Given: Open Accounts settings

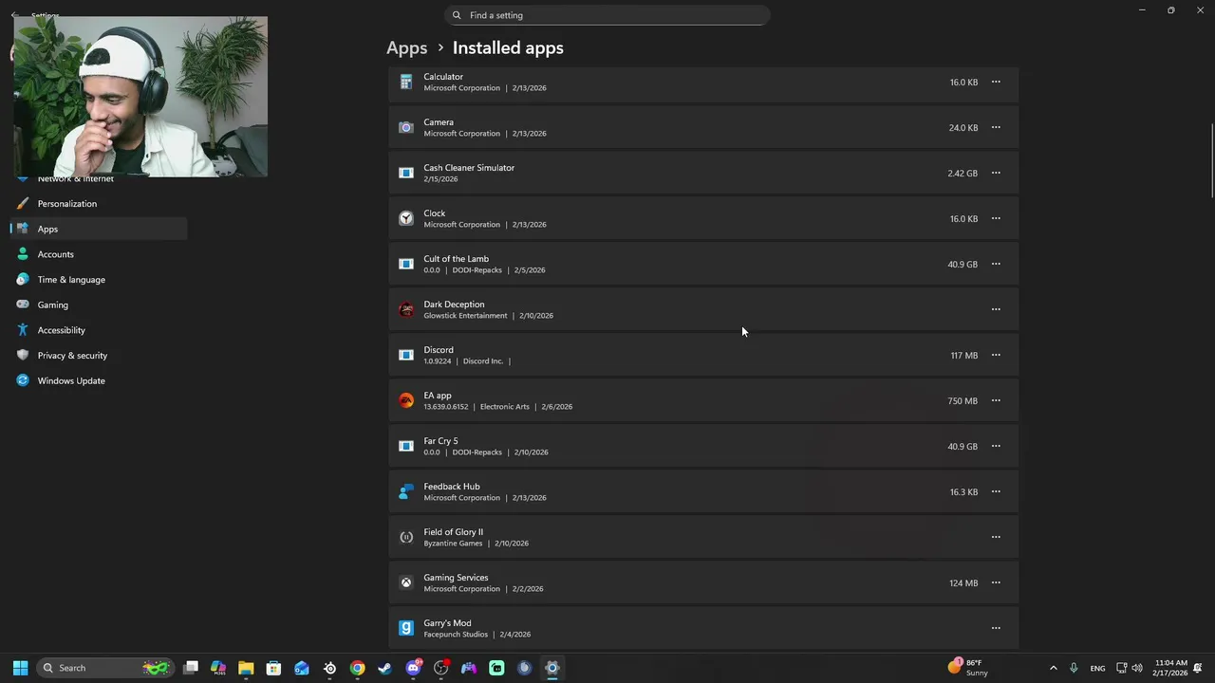Looking at the screenshot, I should pyautogui.click(x=99, y=254).
